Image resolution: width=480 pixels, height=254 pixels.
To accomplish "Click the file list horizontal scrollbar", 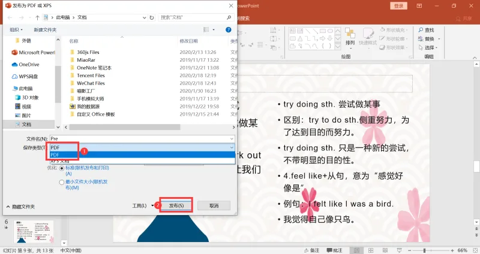I will coord(125,127).
